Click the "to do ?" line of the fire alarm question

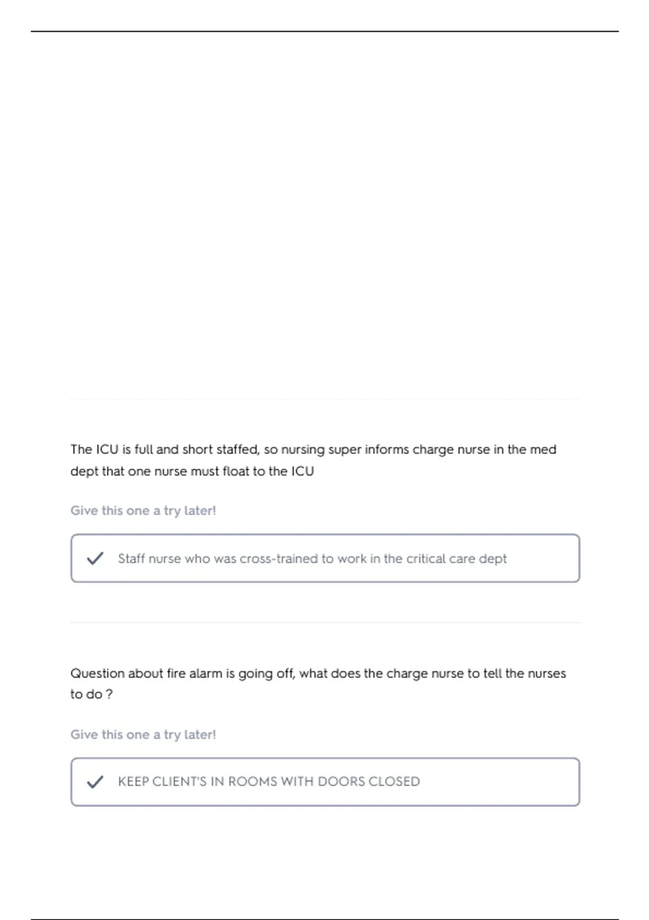(x=91, y=694)
